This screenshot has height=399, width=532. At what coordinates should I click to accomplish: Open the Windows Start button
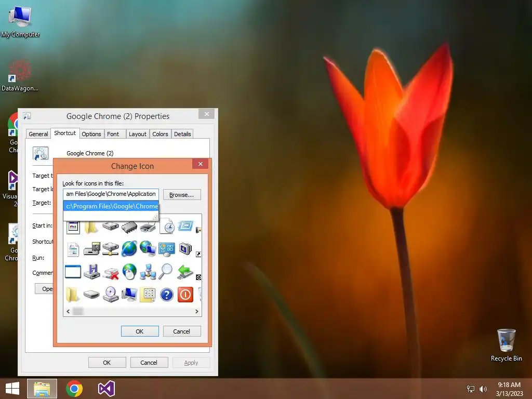pos(12,389)
